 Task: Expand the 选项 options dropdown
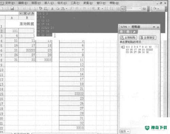click(125, 132)
